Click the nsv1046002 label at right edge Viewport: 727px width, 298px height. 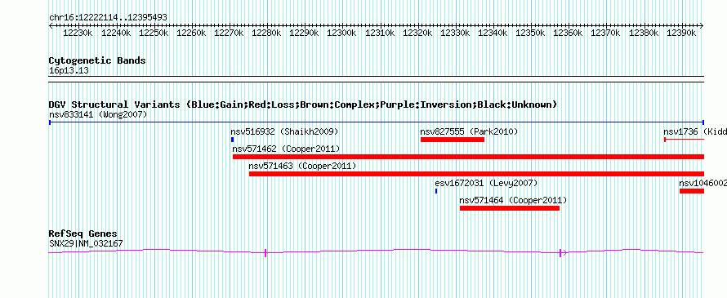coord(702,183)
